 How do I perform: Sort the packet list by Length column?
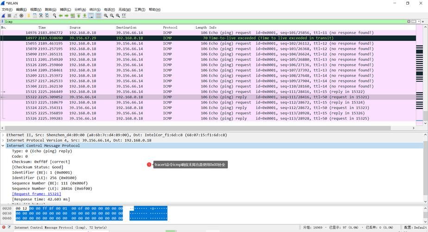(x=201, y=27)
